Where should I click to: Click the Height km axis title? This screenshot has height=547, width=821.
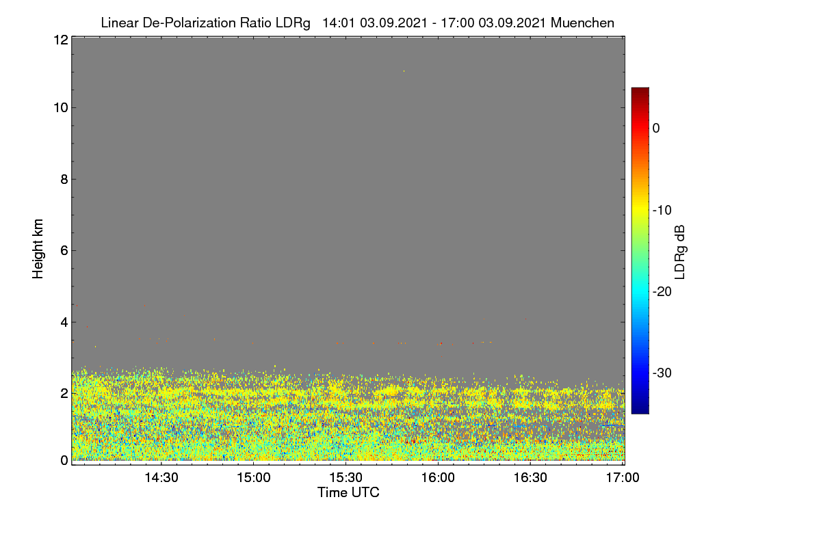(38, 249)
